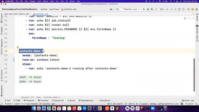The height and width of the screenshot is (112, 199).
Task: Click SeleniumAppiumTestsInGithubRunners breadcrumb
Action: point(20,9)
